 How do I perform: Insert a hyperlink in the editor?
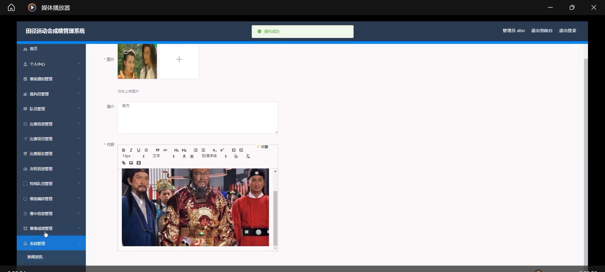point(124,163)
